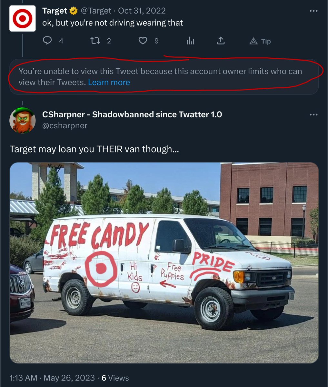
Task: Click the 6 Views count
Action: (115, 378)
